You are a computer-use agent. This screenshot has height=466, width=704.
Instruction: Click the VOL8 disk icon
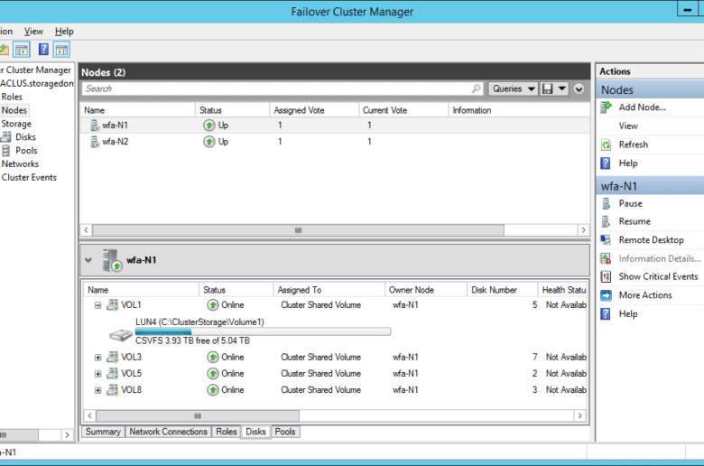(112, 390)
